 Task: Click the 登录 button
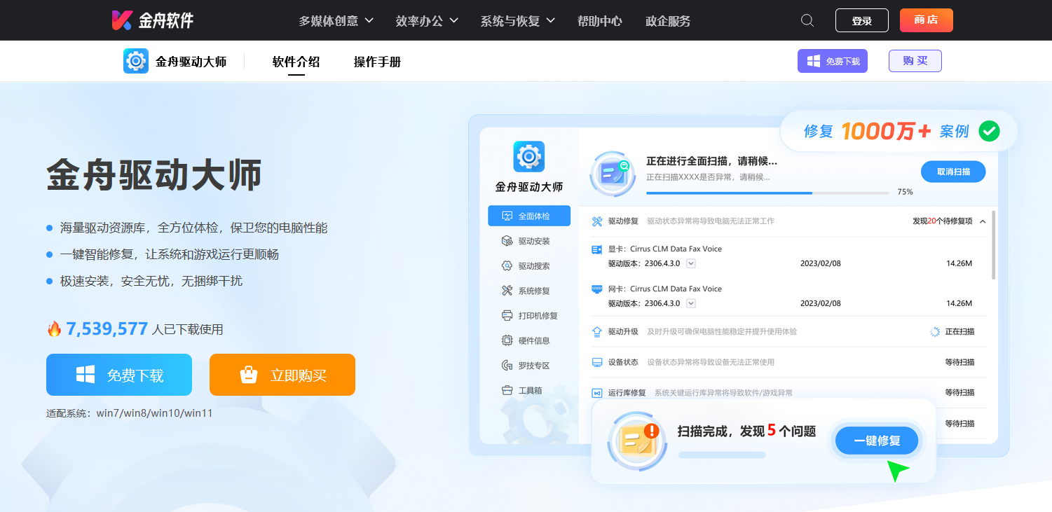pyautogui.click(x=862, y=20)
